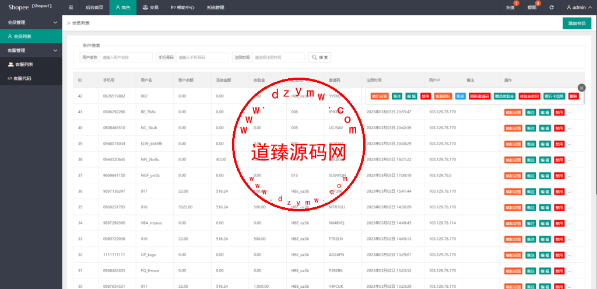Viewport: 597px width, 289px height.
Task: Click the refresh icon in top bar
Action: (552, 7)
